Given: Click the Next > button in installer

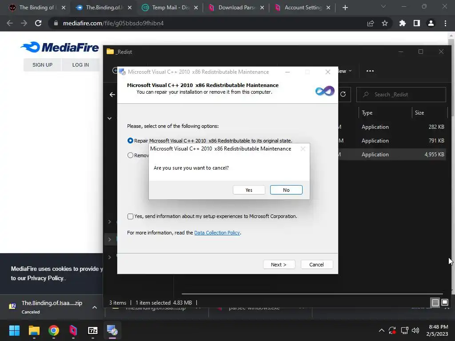Looking at the screenshot, I should coord(279,265).
